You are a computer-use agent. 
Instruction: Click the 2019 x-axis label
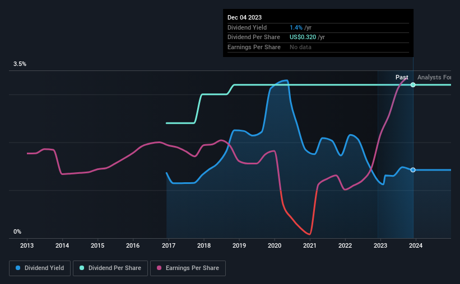pos(239,245)
